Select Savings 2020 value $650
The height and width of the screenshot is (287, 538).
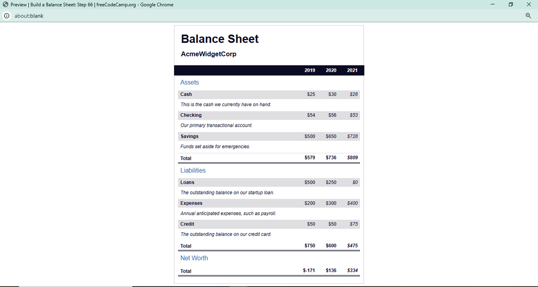coord(331,136)
